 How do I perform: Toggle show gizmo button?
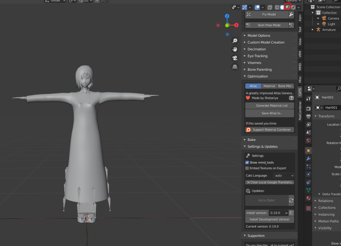(x=244, y=7)
